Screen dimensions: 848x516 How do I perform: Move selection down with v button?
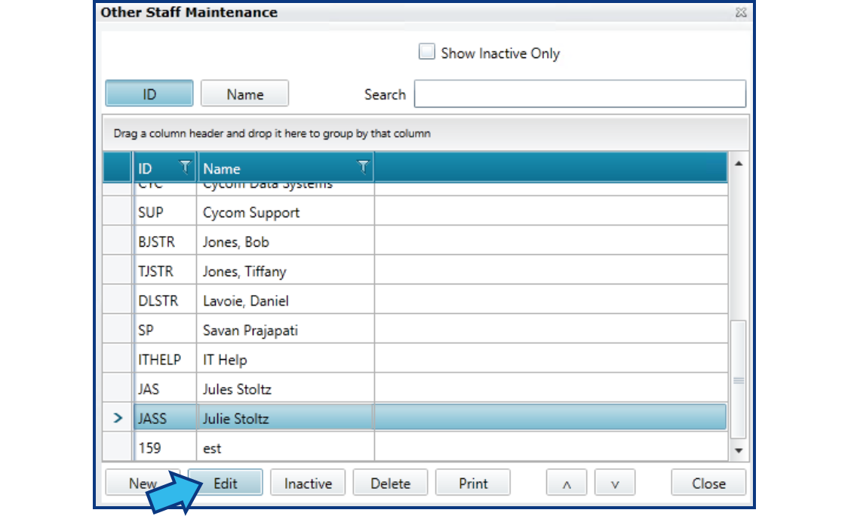tap(615, 483)
